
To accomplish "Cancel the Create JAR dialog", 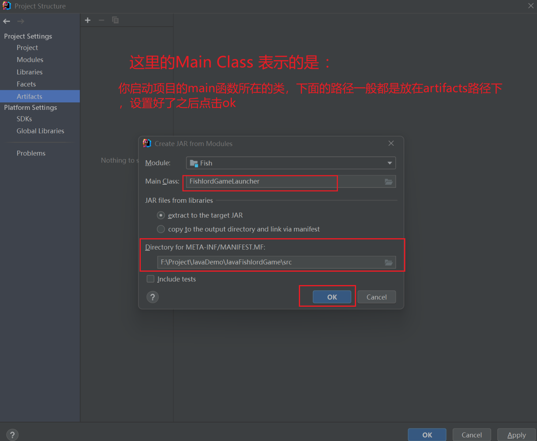I will click(377, 297).
